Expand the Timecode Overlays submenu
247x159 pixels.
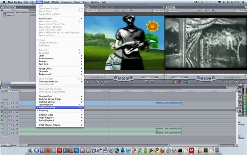tap(60, 82)
